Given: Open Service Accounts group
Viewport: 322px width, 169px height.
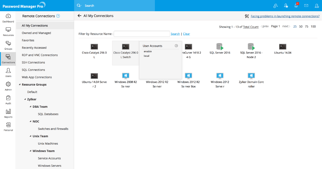Looking at the screenshot, I should (x=49, y=158).
